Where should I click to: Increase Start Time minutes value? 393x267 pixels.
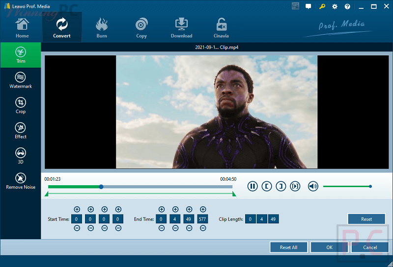91,209
